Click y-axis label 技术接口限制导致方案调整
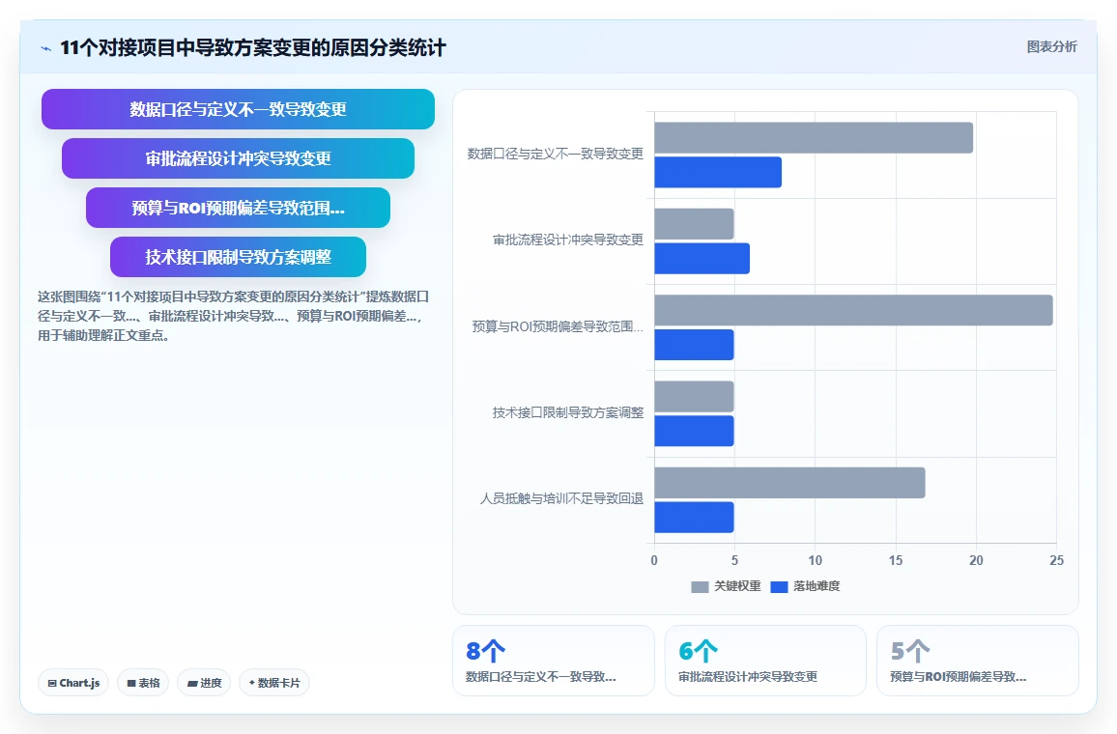 (x=568, y=412)
